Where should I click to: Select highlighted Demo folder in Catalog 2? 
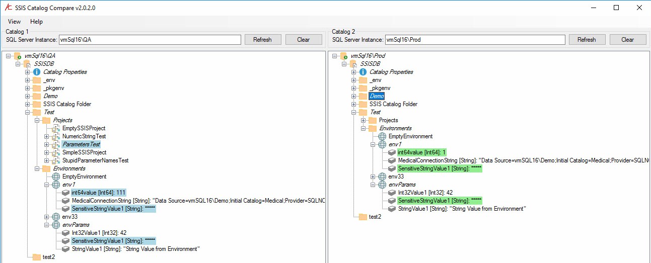[377, 96]
